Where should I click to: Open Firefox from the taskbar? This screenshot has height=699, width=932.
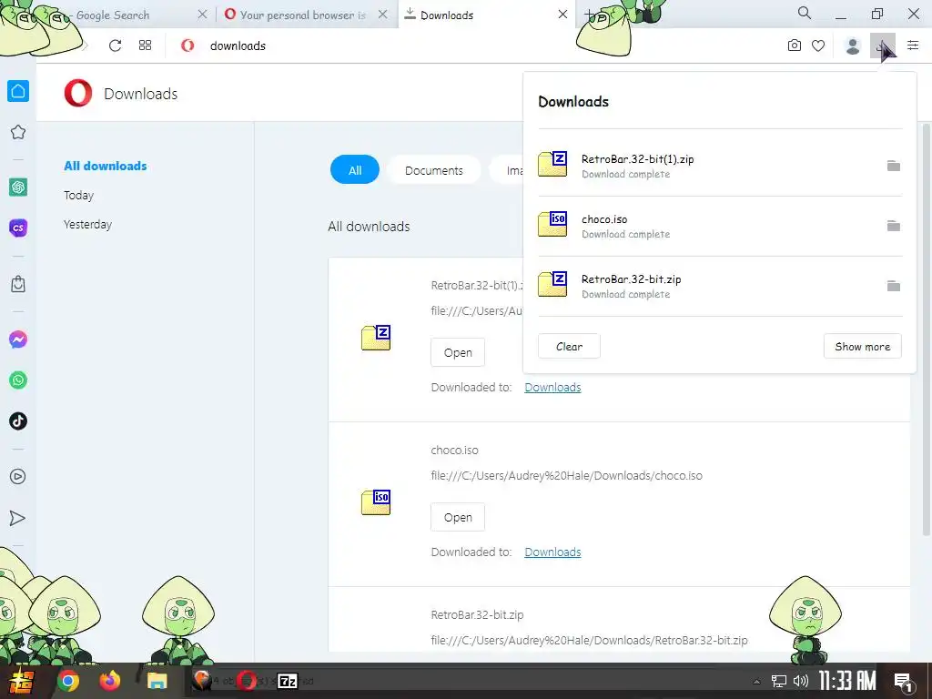click(109, 681)
